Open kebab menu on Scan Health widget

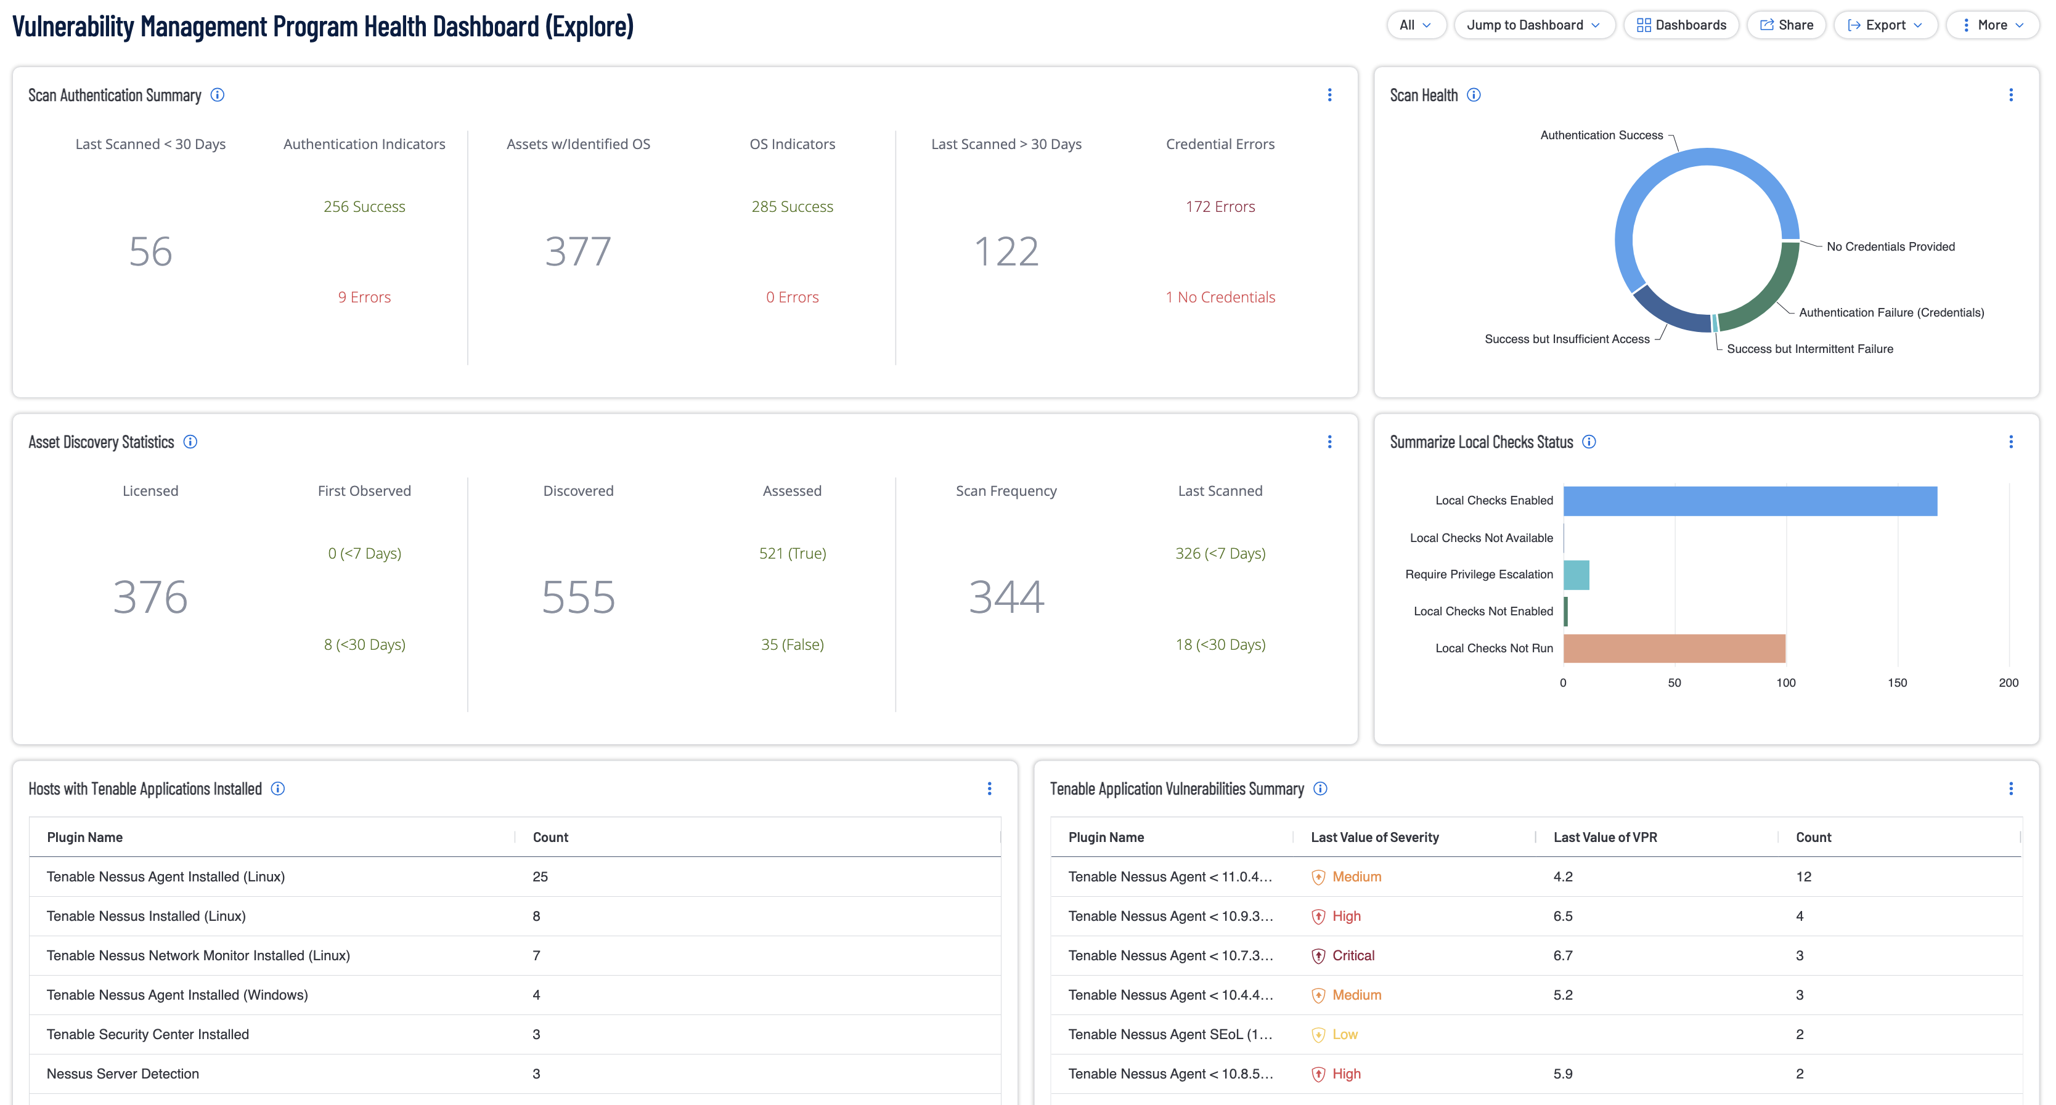2010,95
